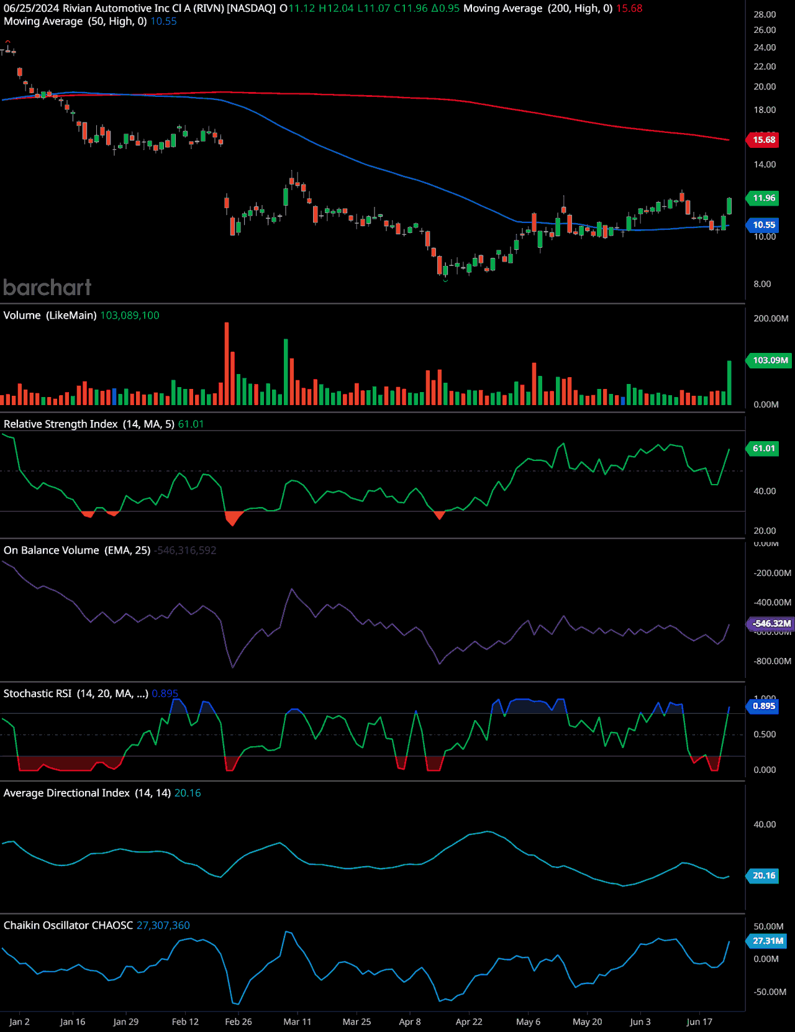Click the 0.895 Stochastic RSI value tag
The height and width of the screenshot is (1032, 795).
[763, 706]
